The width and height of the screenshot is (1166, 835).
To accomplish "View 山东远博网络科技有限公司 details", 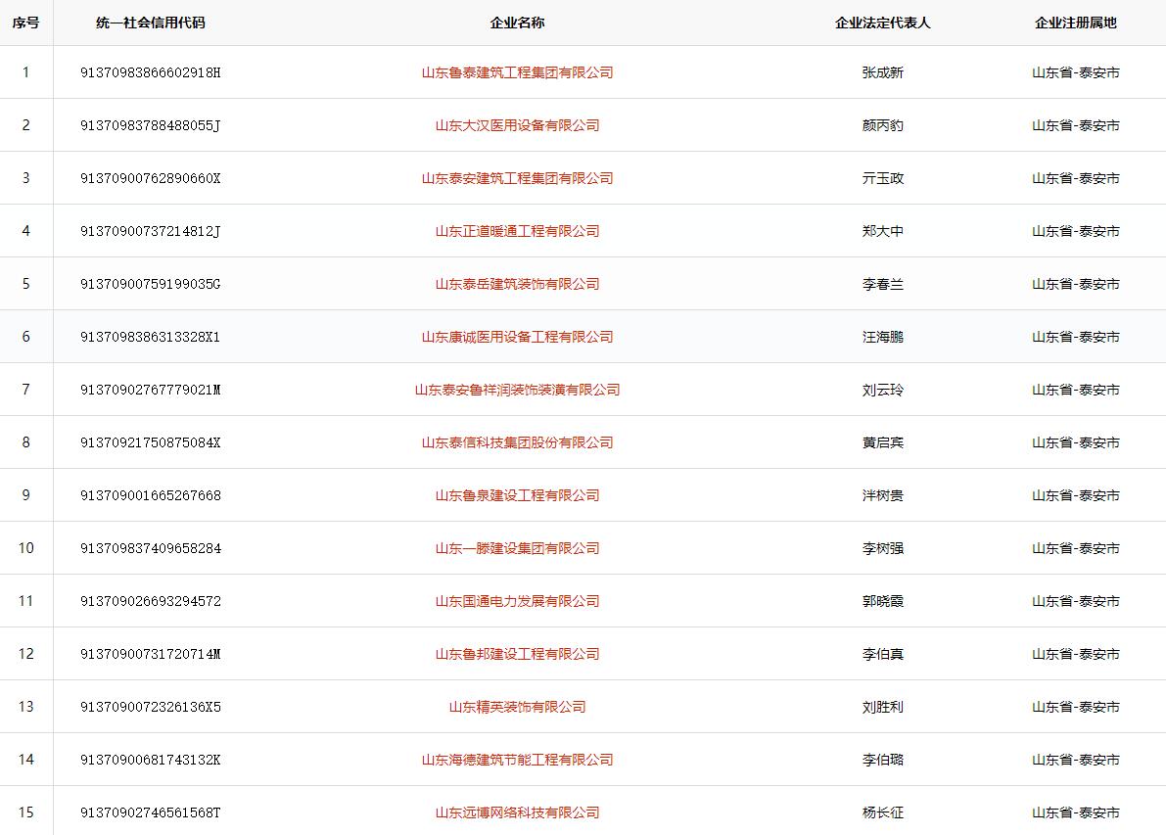I will tap(517, 812).
